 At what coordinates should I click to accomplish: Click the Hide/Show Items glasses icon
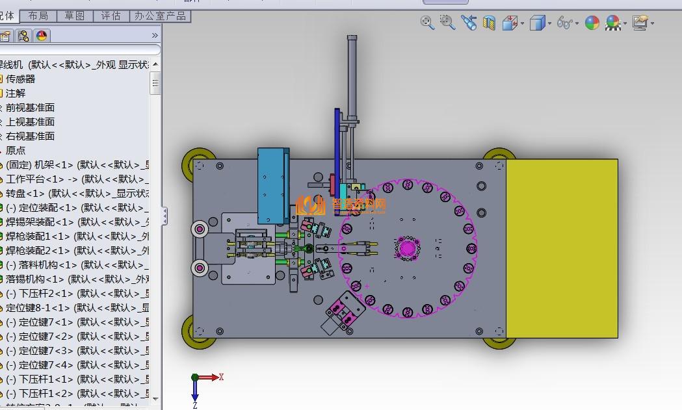tap(564, 24)
